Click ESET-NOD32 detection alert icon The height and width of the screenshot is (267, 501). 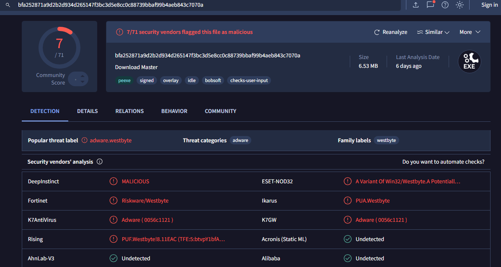coord(347,181)
